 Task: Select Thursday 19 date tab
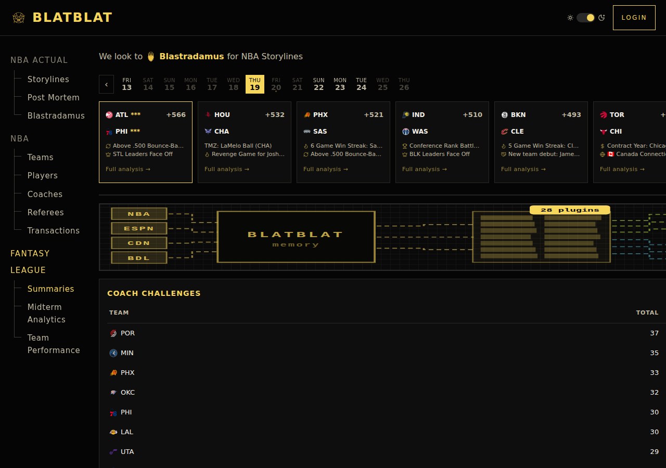pyautogui.click(x=255, y=84)
